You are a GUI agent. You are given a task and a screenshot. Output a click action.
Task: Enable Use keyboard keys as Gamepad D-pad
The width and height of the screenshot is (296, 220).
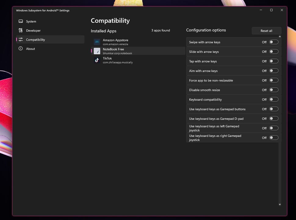tap(274, 118)
